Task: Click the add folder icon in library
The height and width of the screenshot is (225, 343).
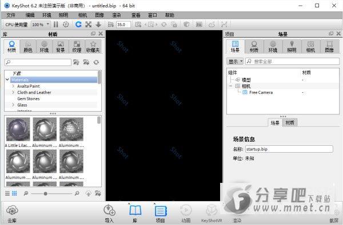Action: tap(76, 62)
